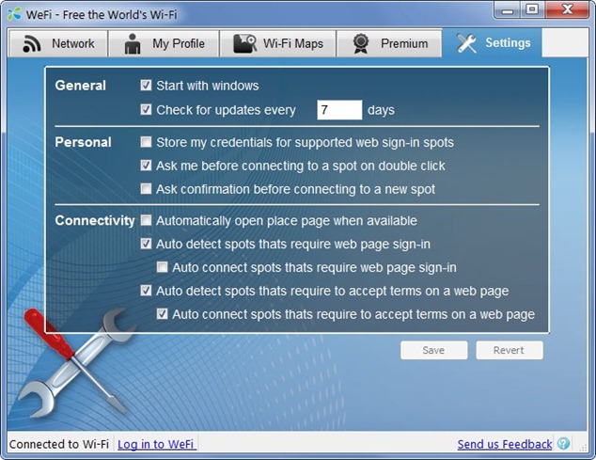Image resolution: width=596 pixels, height=460 pixels.
Task: Click the 'days' label after the input
Action: [381, 110]
